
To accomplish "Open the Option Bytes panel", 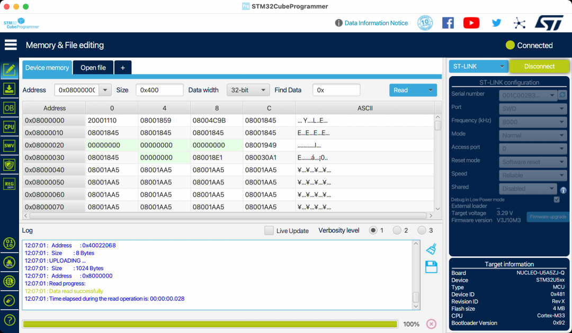I will (8, 107).
